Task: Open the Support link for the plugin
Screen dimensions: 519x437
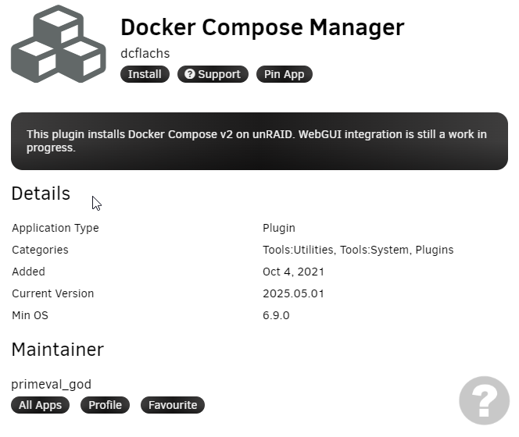Action: click(x=213, y=74)
